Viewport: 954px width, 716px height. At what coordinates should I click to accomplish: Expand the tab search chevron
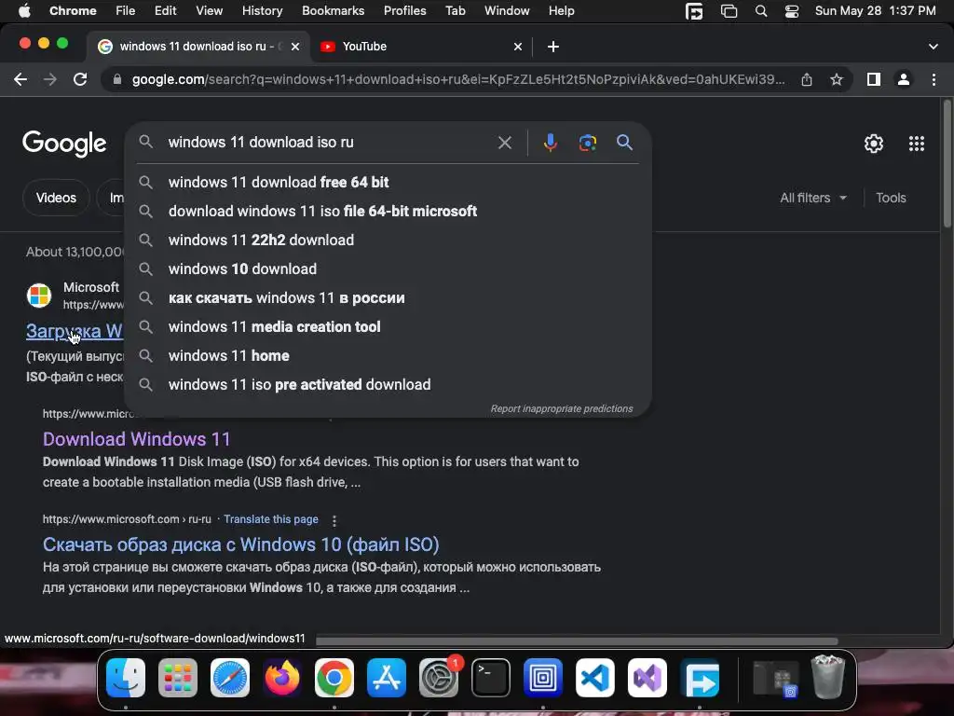(x=934, y=47)
